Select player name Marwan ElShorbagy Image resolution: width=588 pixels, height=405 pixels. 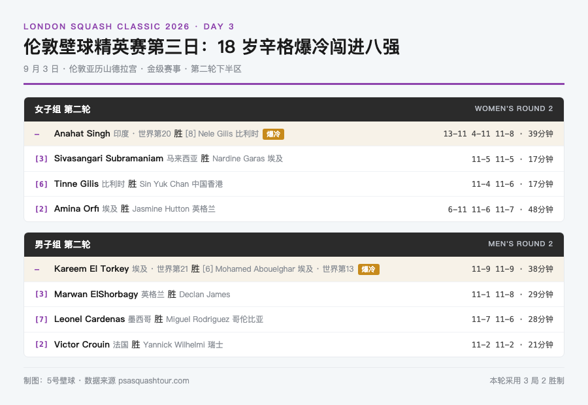click(96, 295)
